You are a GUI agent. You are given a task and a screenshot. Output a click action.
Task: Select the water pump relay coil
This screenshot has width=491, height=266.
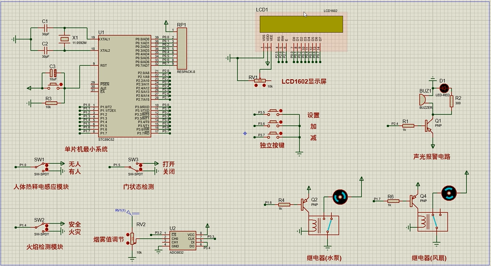pyautogui.click(x=314, y=225)
